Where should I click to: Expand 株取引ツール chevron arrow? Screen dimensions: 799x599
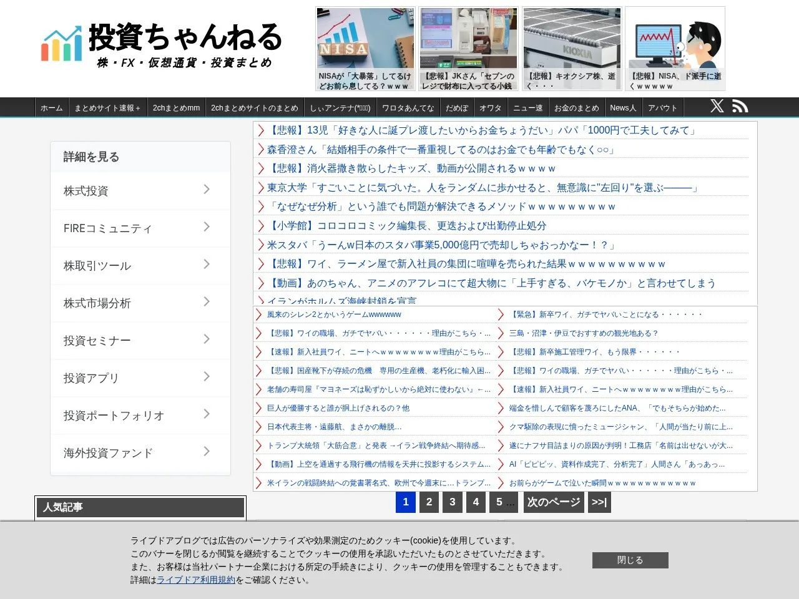point(207,264)
